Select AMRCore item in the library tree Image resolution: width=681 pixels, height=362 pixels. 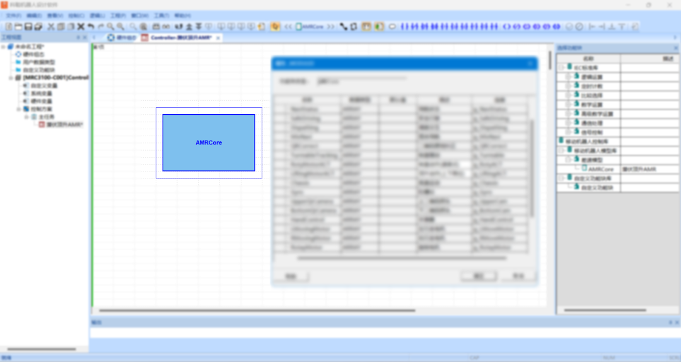pos(601,170)
